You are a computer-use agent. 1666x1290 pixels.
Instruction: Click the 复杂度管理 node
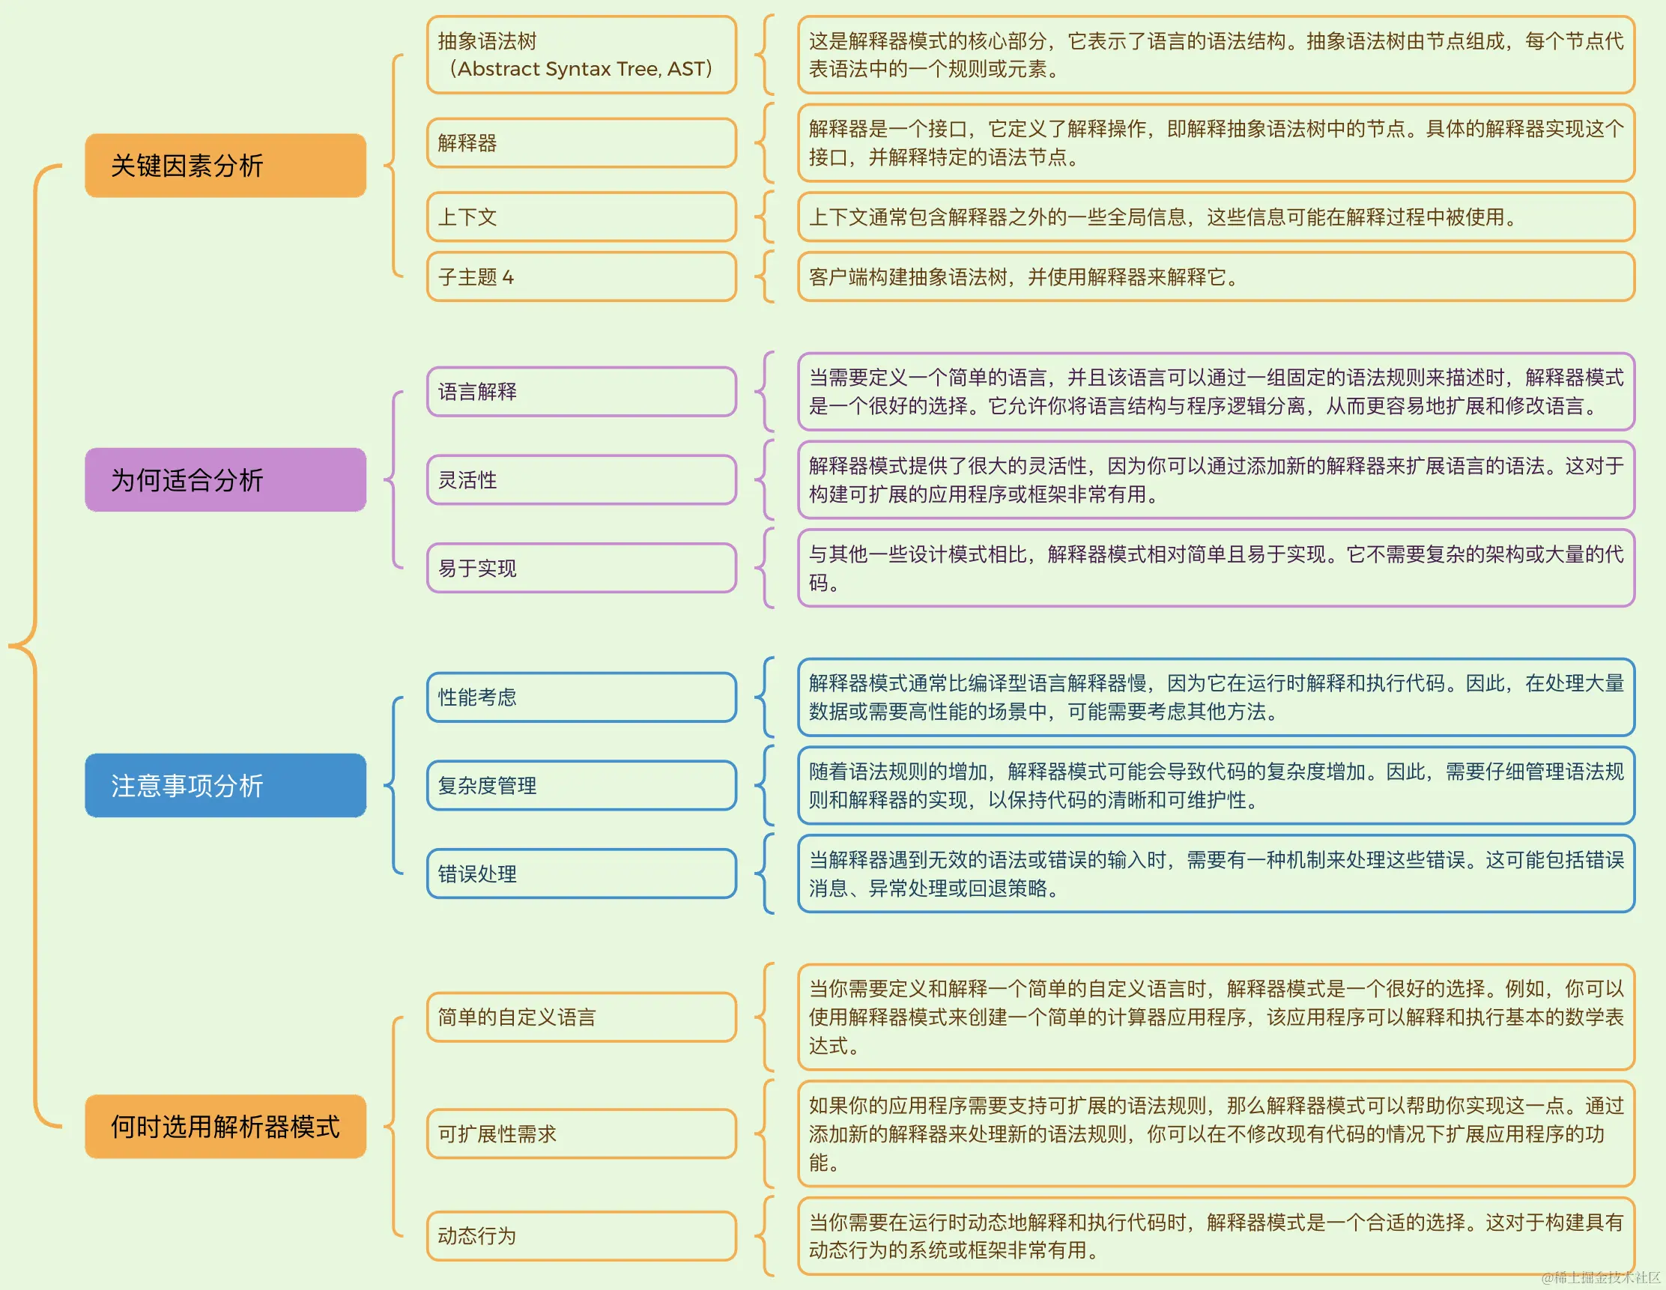click(581, 785)
